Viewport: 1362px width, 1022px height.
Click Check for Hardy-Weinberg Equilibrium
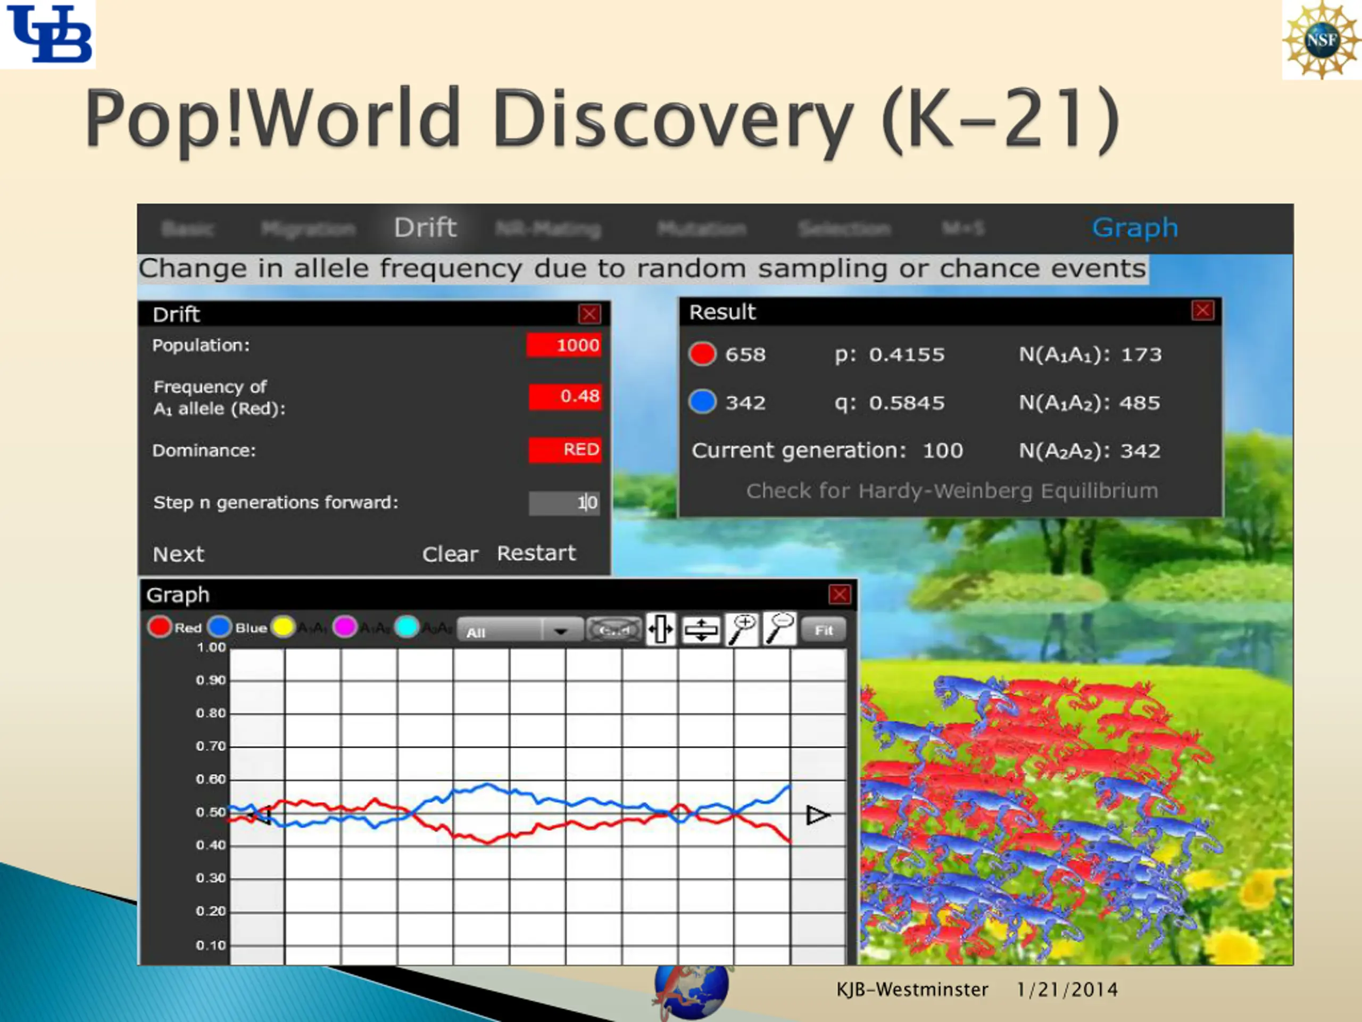click(x=952, y=491)
